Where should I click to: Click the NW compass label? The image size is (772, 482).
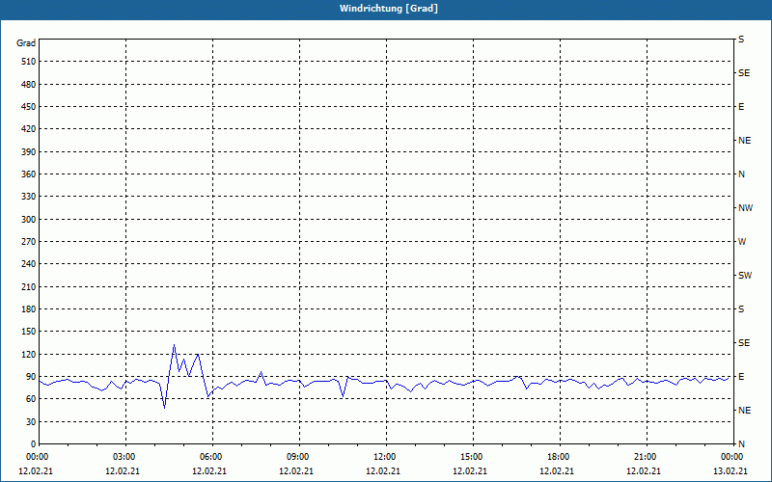click(745, 208)
